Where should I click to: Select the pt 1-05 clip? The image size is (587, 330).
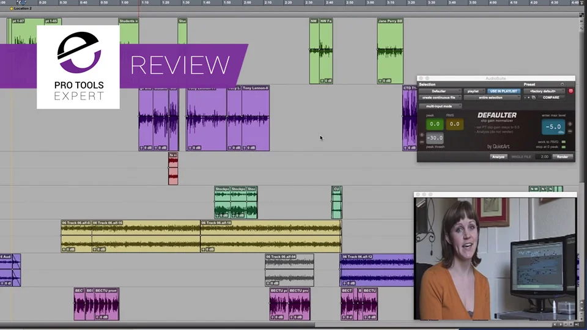click(x=53, y=21)
